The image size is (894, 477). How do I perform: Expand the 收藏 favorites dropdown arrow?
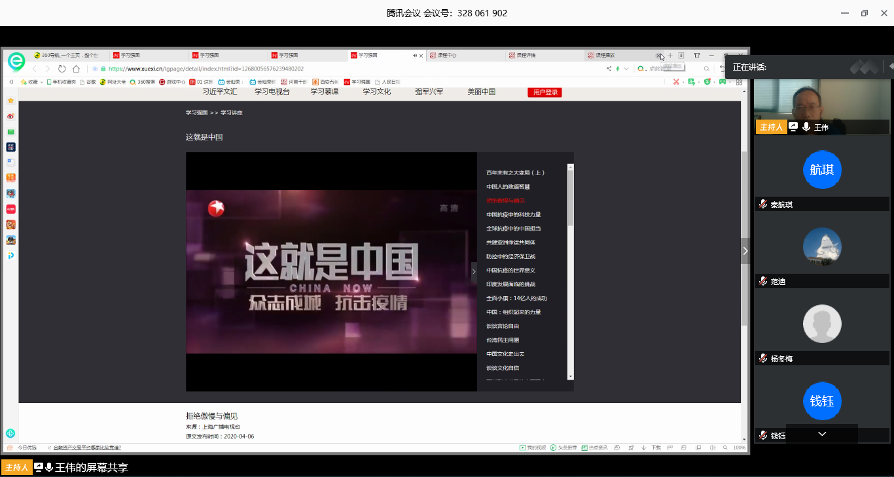pos(41,82)
